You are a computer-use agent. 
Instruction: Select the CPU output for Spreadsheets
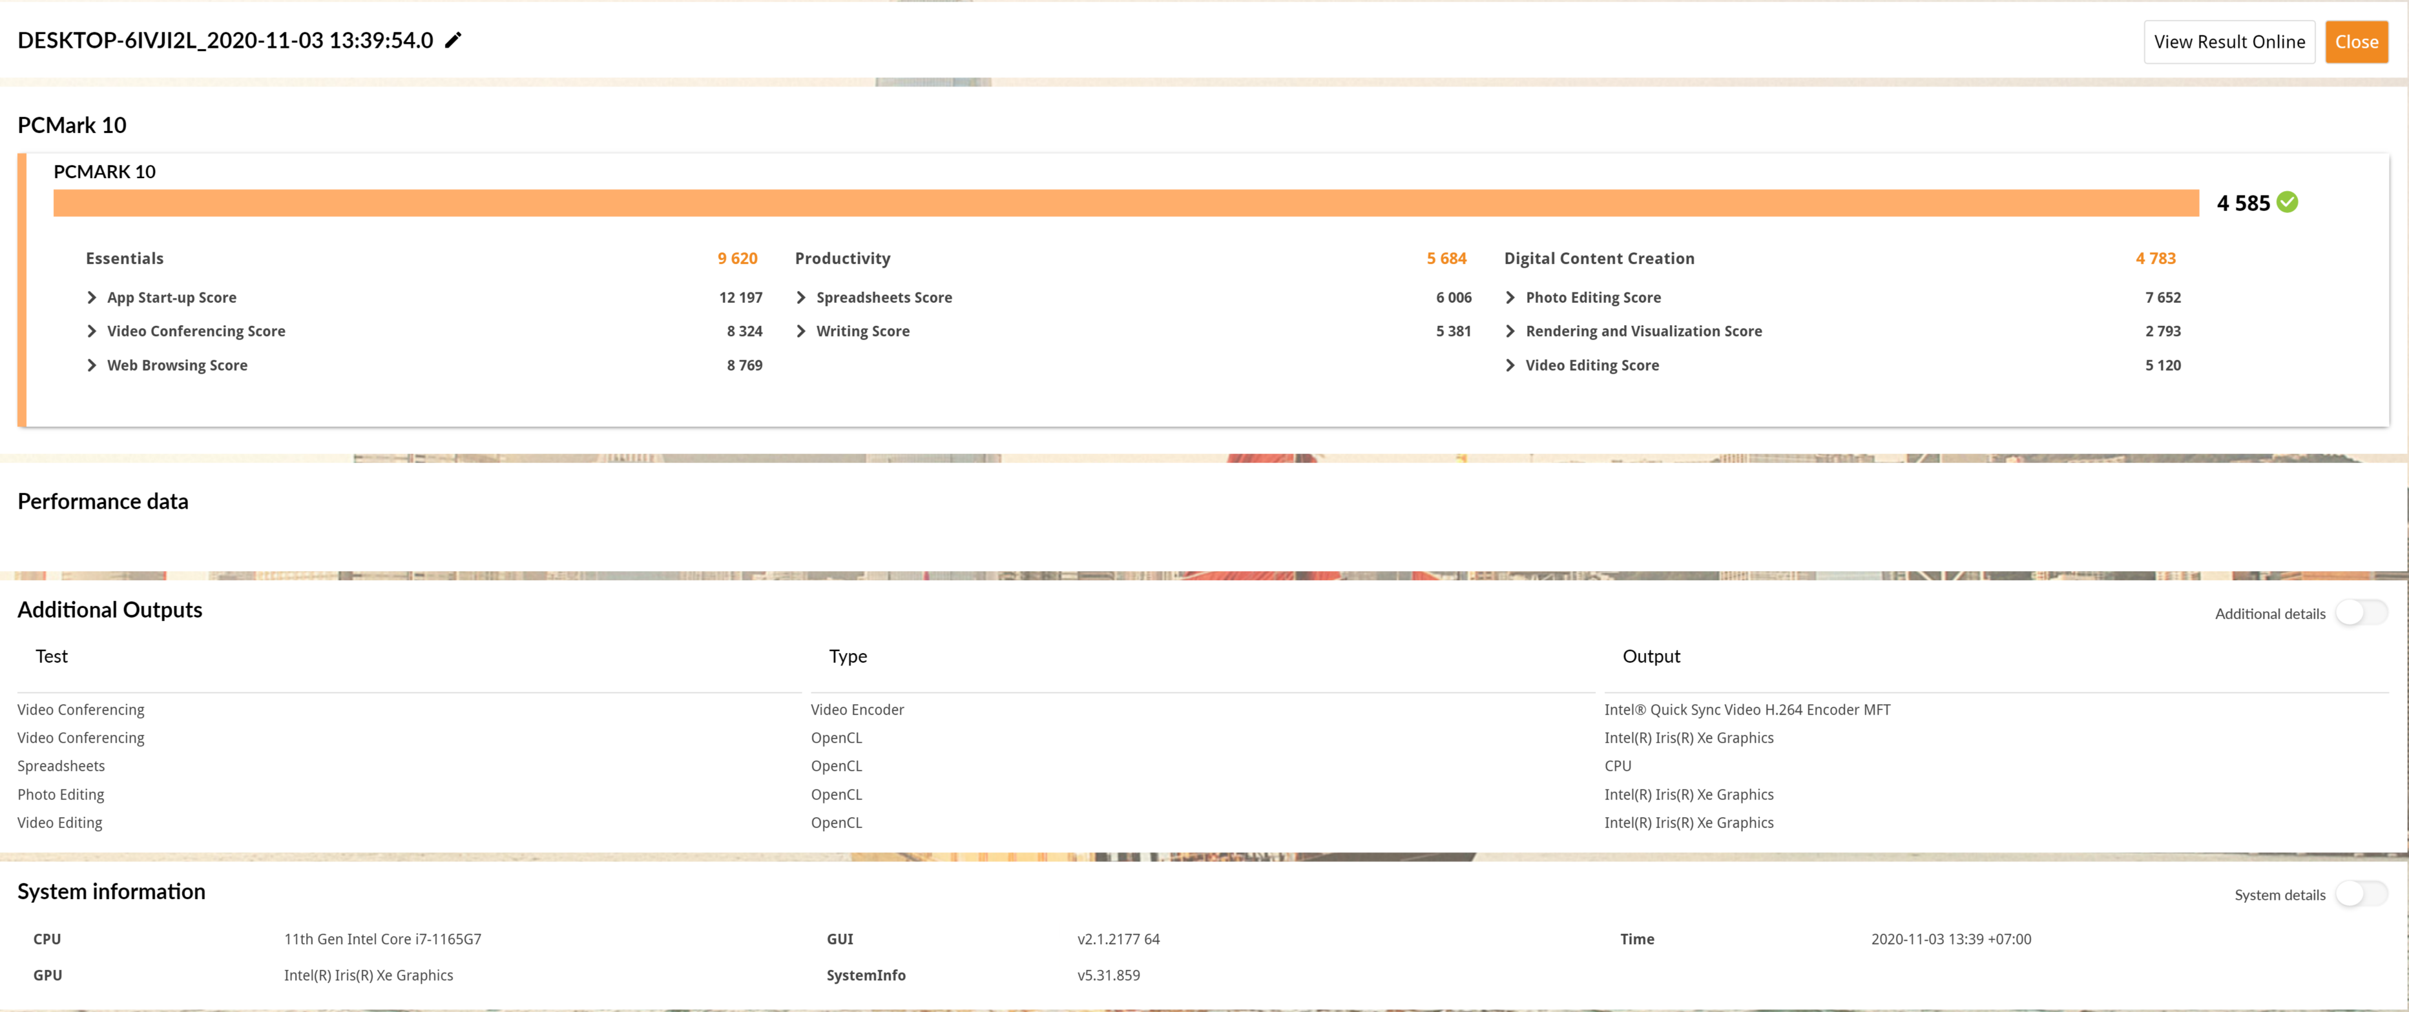click(x=1618, y=765)
